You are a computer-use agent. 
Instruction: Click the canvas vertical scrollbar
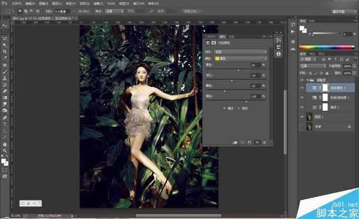click(285, 121)
